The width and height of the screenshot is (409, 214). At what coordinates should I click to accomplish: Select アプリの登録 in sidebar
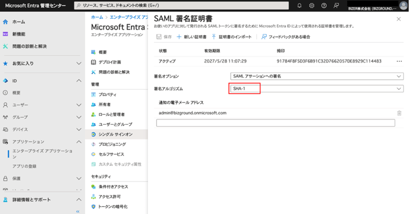pos(24,166)
